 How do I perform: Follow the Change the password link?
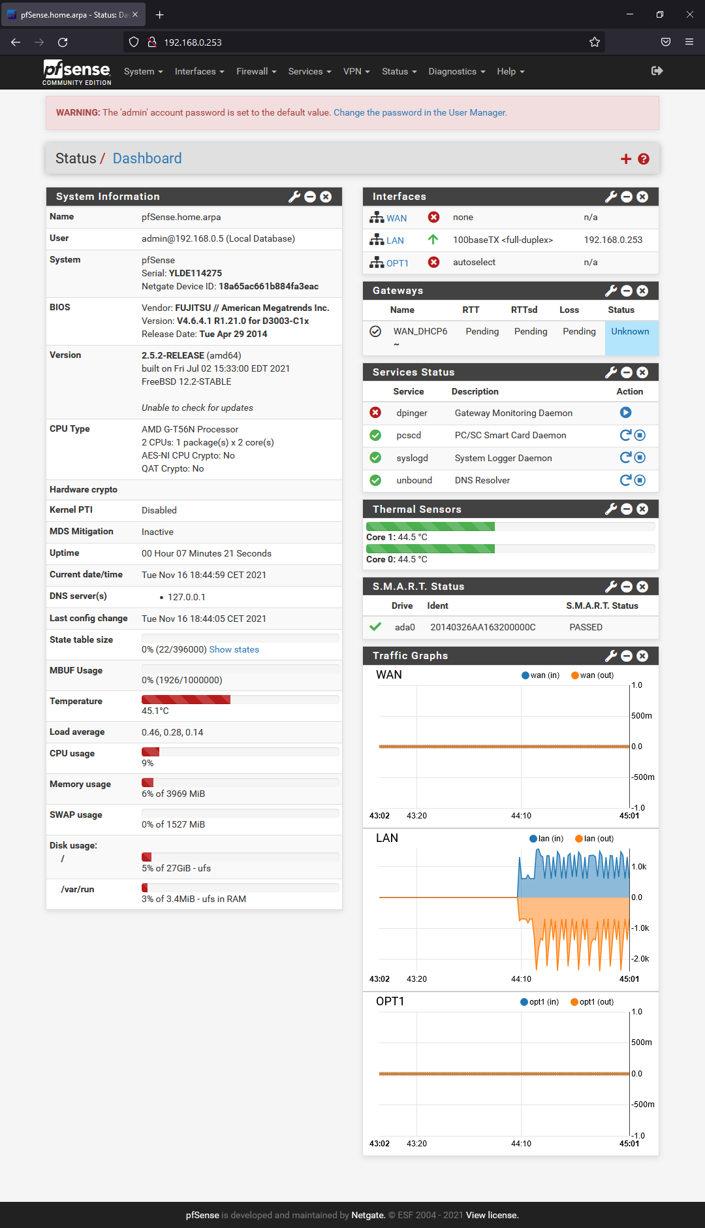[420, 112]
